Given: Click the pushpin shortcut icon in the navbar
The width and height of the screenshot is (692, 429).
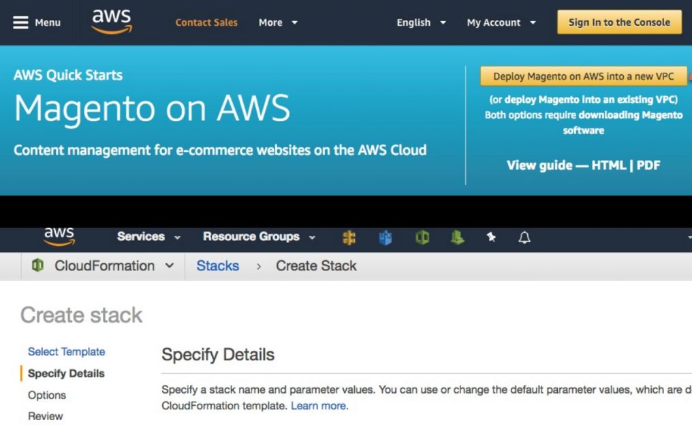Looking at the screenshot, I should click(x=491, y=237).
